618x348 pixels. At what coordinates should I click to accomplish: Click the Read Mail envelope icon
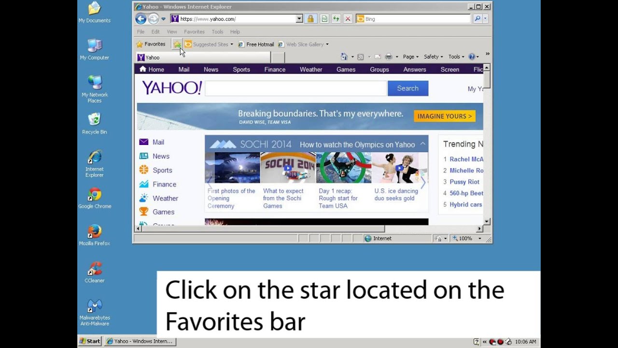point(378,57)
